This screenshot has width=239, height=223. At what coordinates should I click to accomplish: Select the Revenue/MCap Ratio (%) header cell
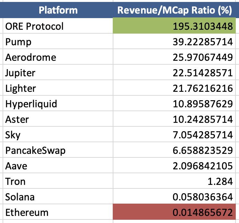tap(174, 10)
